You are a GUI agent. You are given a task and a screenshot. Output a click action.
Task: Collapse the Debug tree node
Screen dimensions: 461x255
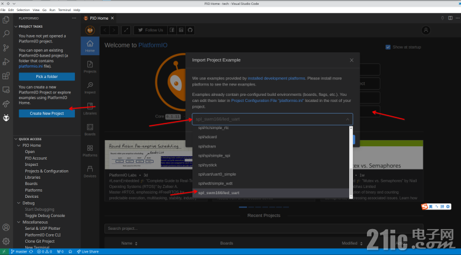click(19, 203)
